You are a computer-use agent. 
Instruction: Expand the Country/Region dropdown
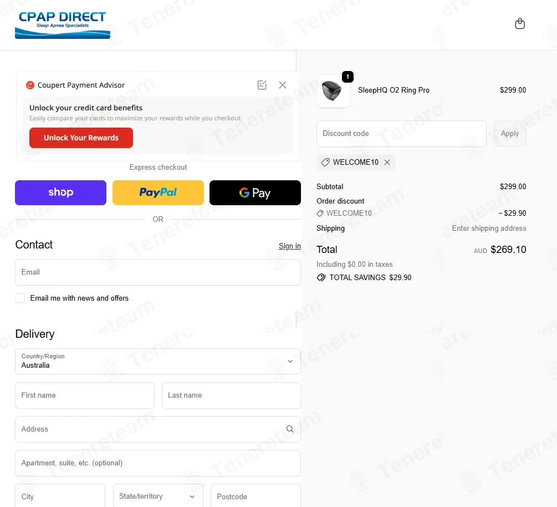coord(158,361)
